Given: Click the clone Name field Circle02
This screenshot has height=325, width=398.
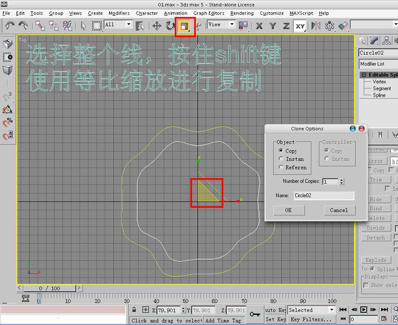Looking at the screenshot, I should click(324, 195).
